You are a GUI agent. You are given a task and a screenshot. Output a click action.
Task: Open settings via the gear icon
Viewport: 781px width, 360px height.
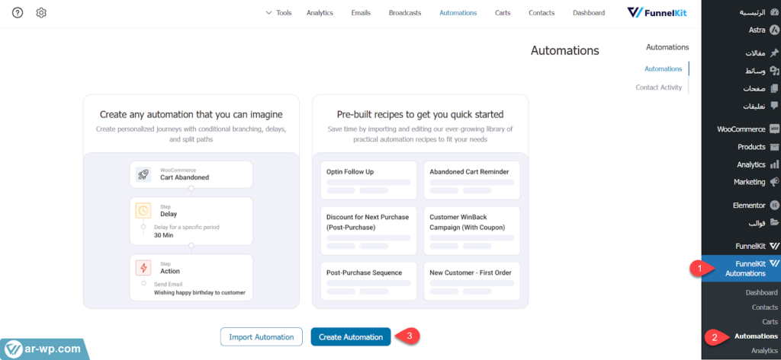point(41,13)
